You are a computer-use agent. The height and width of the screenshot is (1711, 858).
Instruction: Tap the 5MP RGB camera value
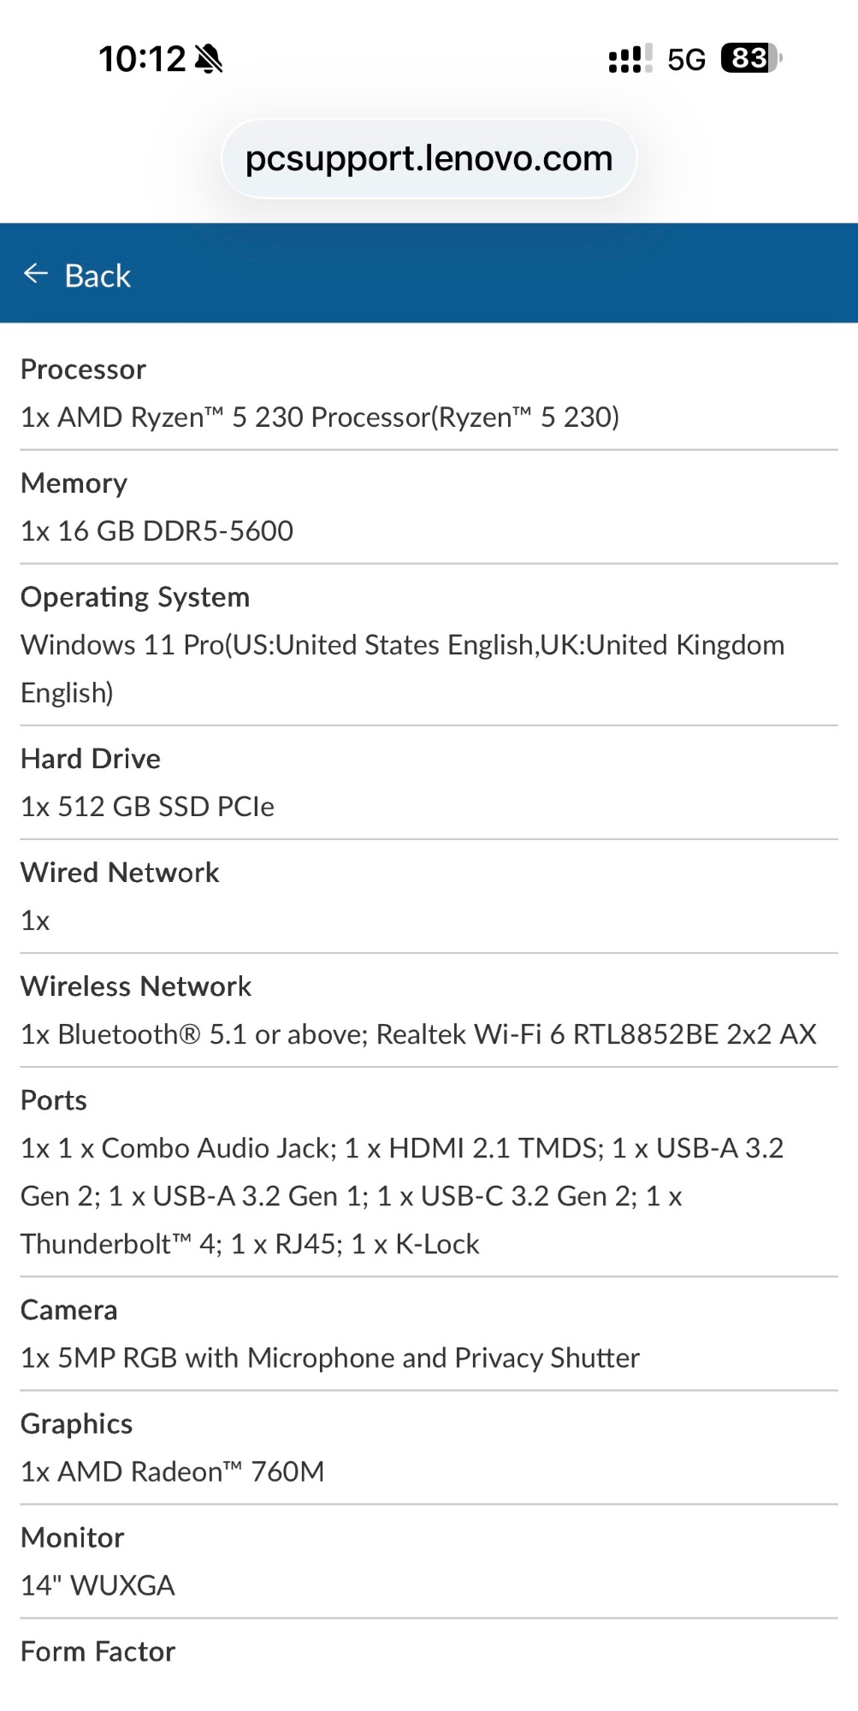[330, 1358]
